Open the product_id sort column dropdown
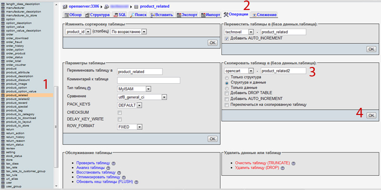Viewport: 381px width, 190px height. coord(78,31)
